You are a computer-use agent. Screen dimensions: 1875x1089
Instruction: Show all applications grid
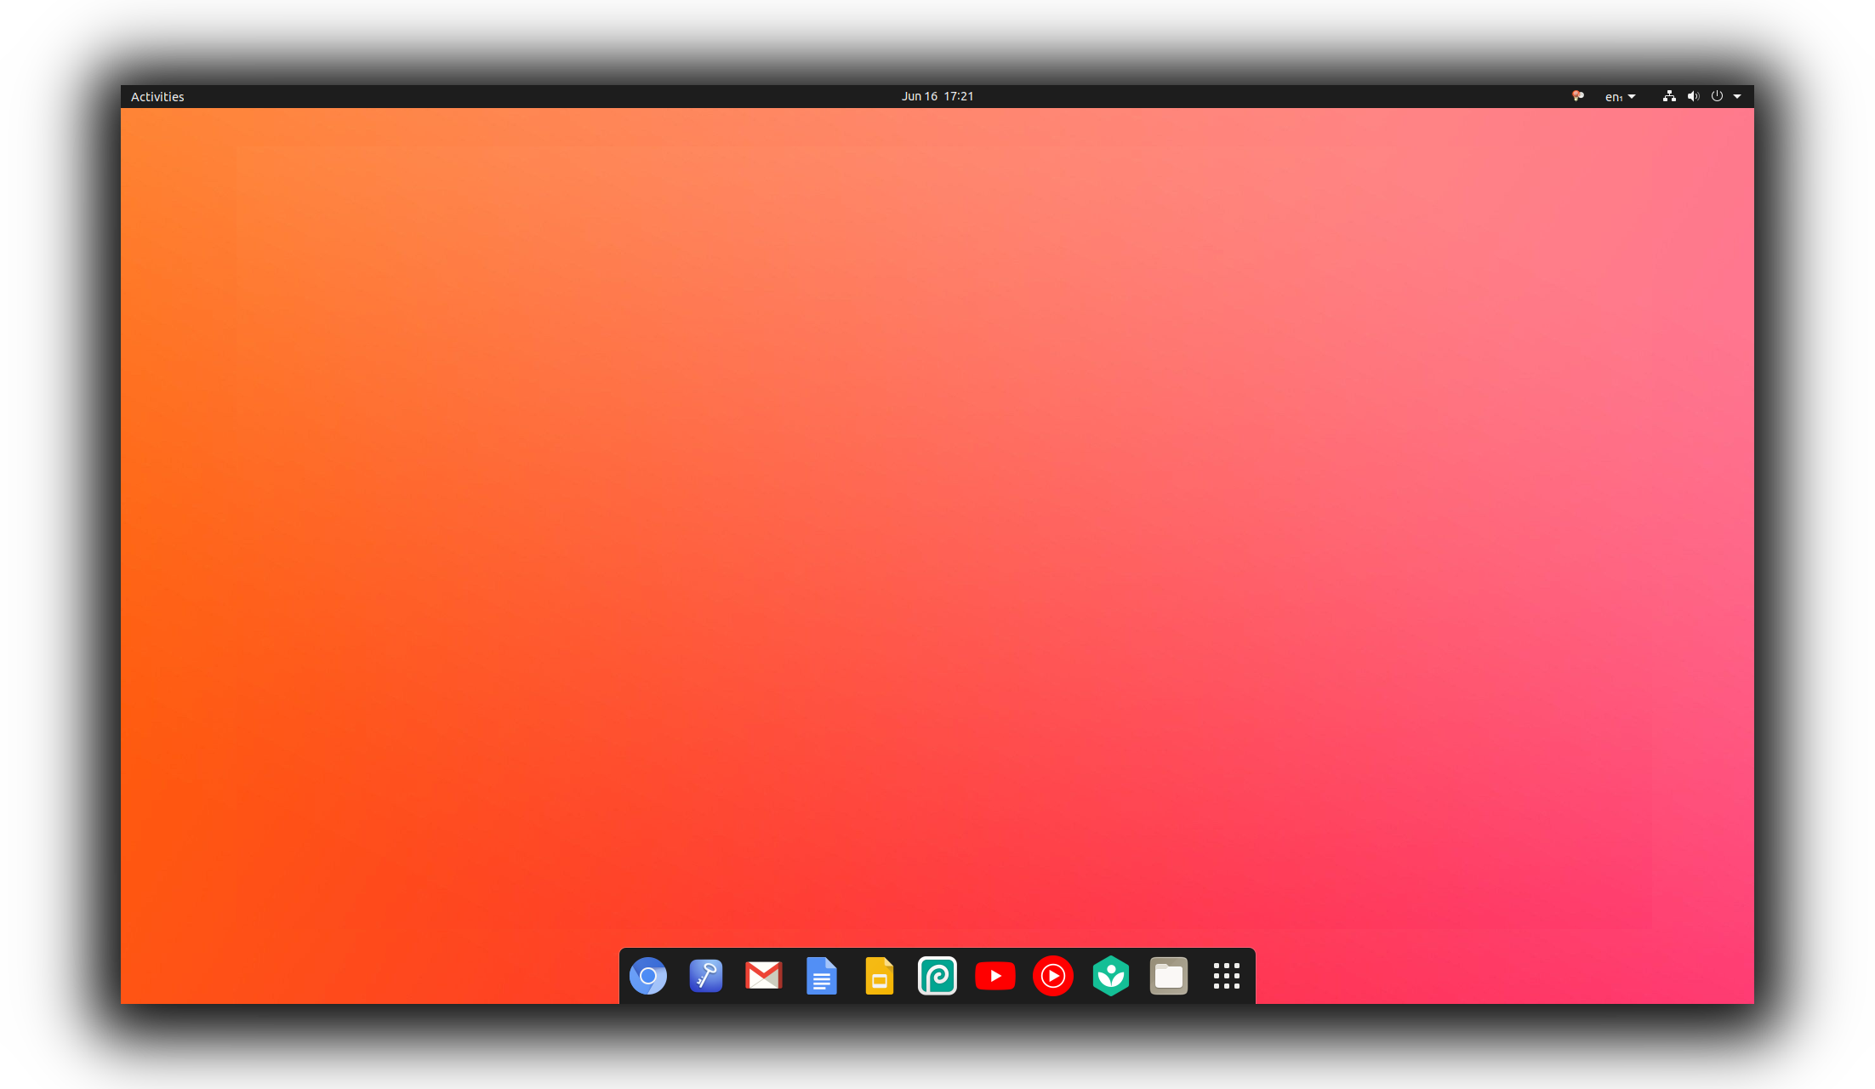point(1227,976)
